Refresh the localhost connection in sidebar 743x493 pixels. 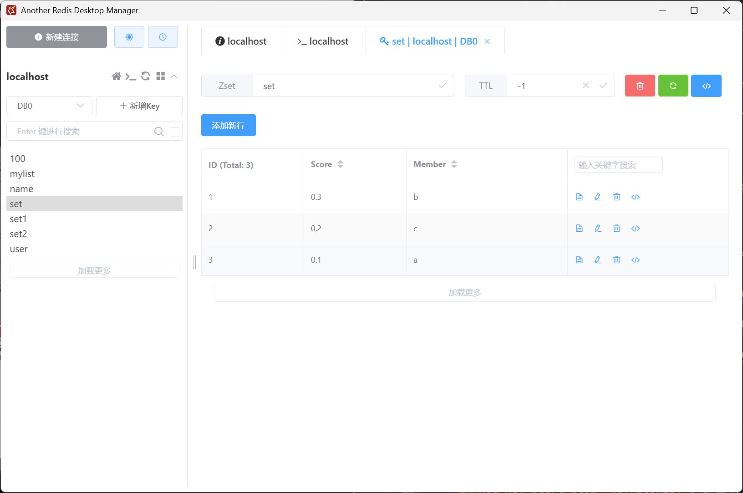click(x=146, y=76)
